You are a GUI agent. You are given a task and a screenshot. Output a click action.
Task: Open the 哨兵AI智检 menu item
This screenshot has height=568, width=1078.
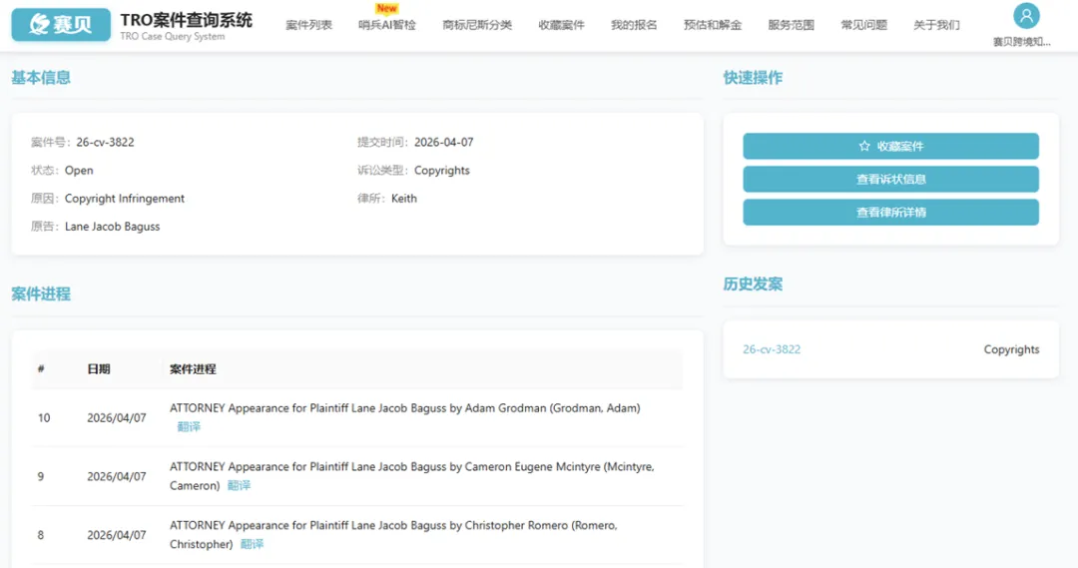click(x=387, y=25)
